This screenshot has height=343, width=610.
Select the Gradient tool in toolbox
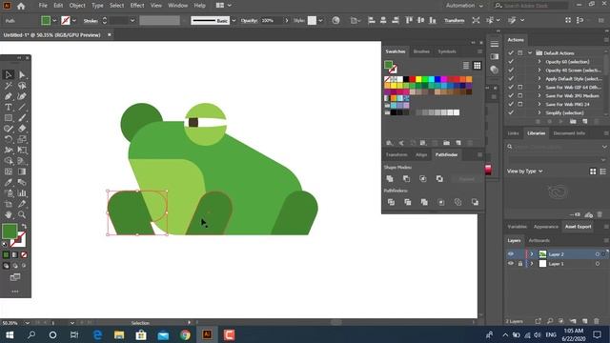tap(22, 171)
